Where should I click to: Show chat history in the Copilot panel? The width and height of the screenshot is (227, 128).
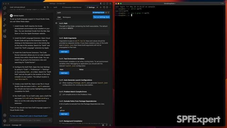coord(48,7)
